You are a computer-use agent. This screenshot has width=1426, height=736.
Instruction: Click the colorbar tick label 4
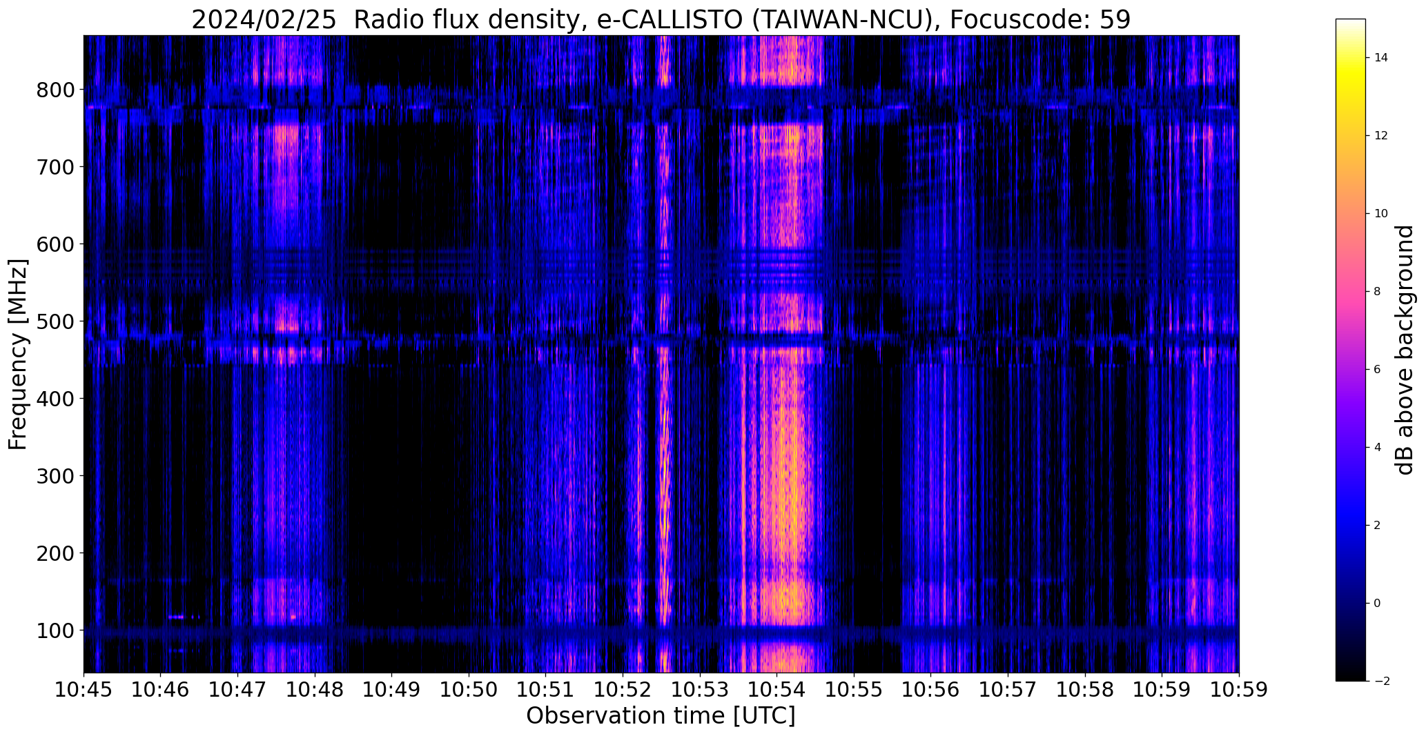1378,448
